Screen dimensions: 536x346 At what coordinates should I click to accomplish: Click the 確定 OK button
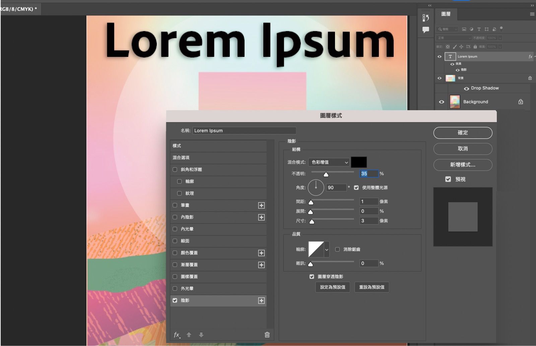tap(463, 133)
